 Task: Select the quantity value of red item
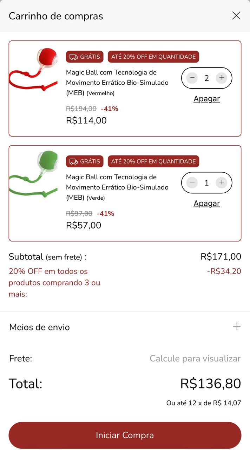point(207,78)
